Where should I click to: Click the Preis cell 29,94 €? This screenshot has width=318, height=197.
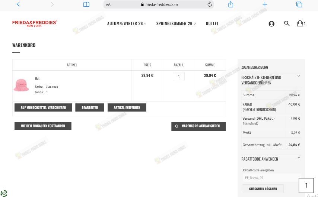coord(147,75)
